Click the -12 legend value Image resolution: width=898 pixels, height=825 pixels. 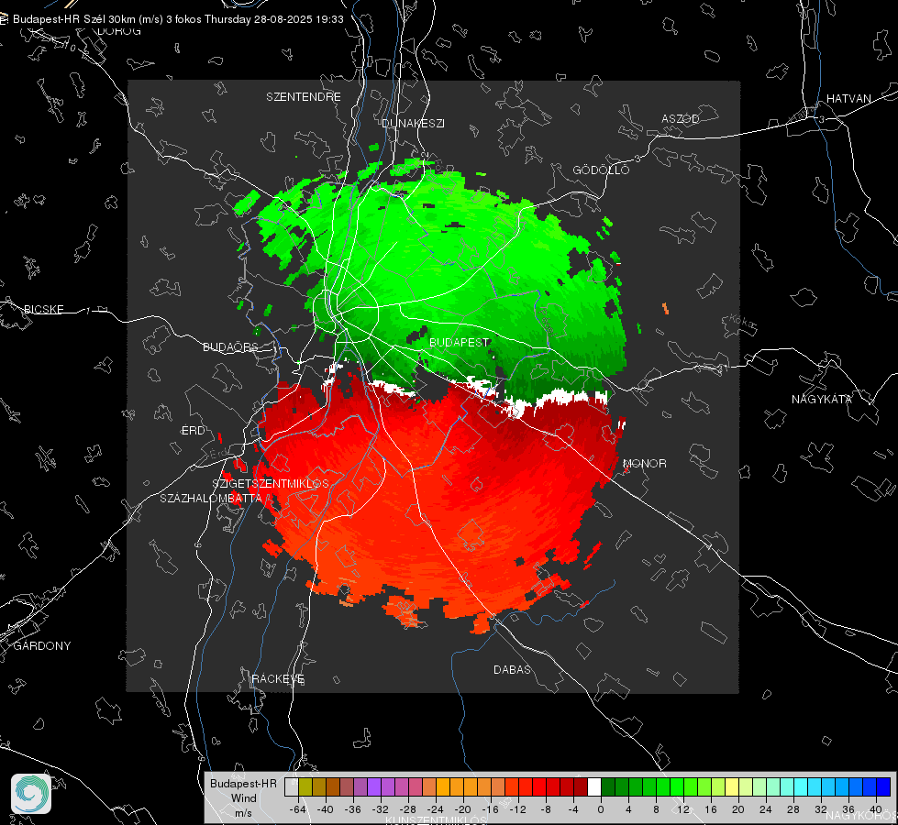tap(517, 809)
